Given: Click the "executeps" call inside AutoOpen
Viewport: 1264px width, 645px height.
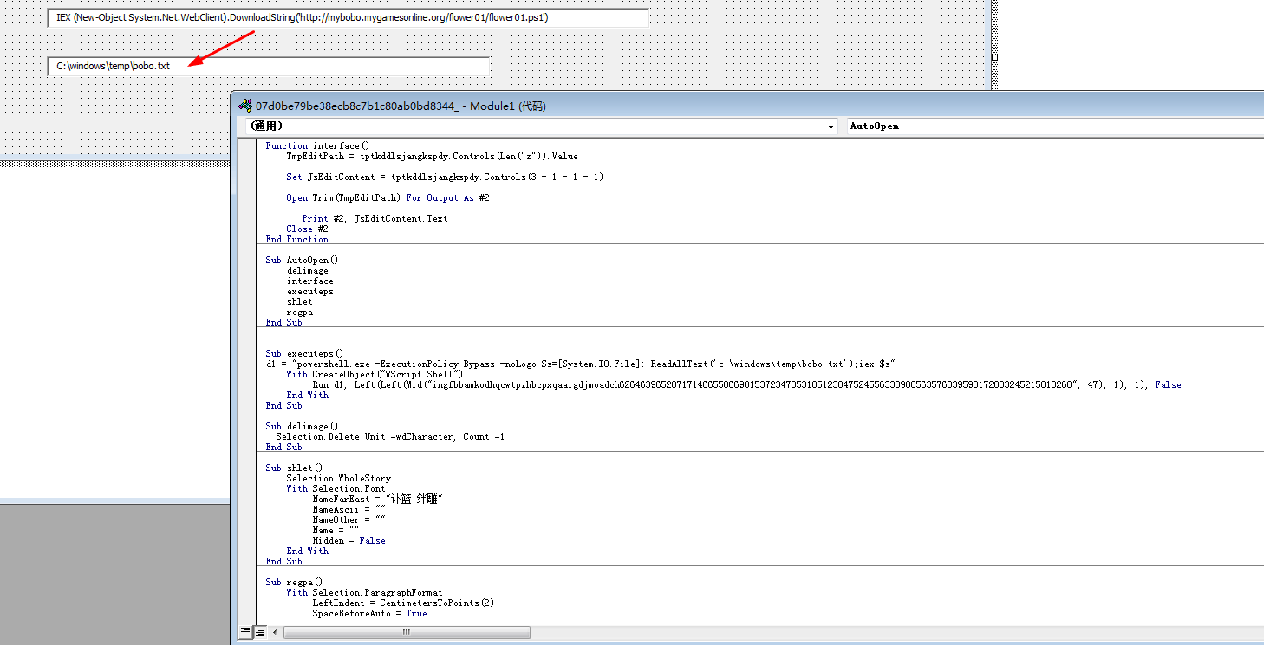Looking at the screenshot, I should (x=310, y=291).
